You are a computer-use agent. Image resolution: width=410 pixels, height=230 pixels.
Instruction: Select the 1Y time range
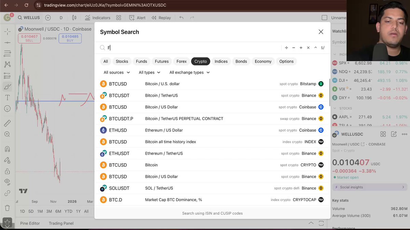tap(78, 211)
